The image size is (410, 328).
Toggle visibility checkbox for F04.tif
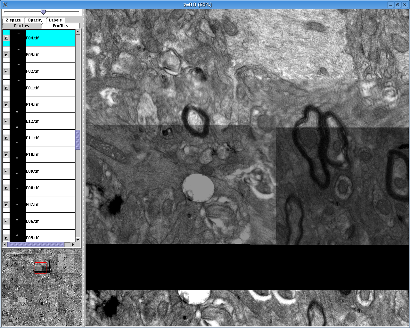point(6,38)
